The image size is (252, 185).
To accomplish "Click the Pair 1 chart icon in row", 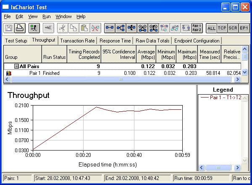I will tap(9, 73).
